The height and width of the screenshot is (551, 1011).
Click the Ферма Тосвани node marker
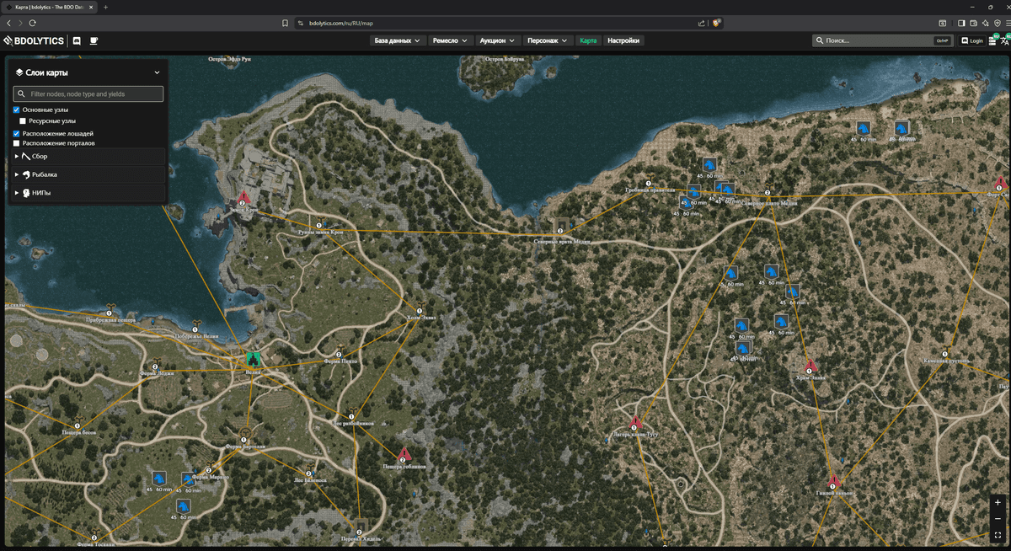click(x=94, y=536)
